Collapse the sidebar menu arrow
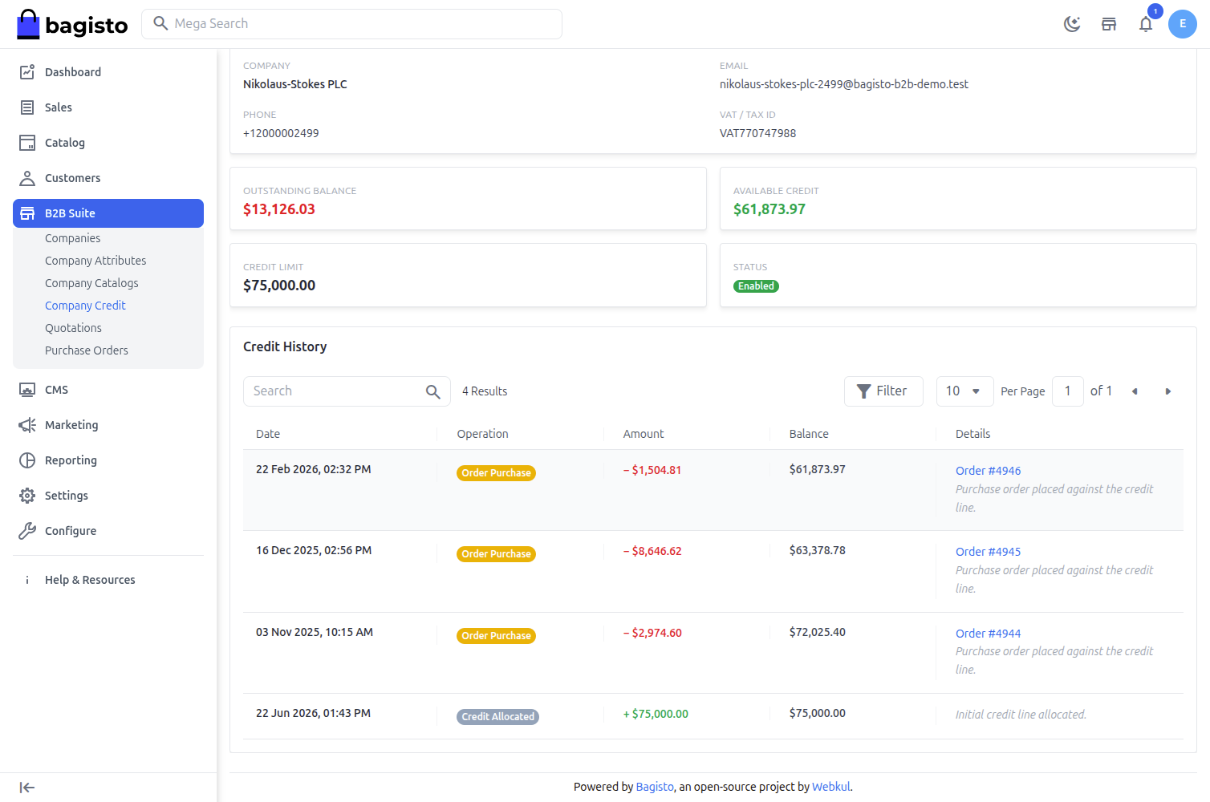This screenshot has width=1210, height=802. point(27,788)
